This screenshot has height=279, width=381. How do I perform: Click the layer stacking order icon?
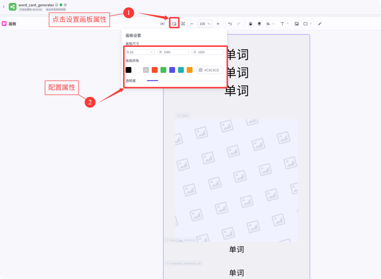251,24
